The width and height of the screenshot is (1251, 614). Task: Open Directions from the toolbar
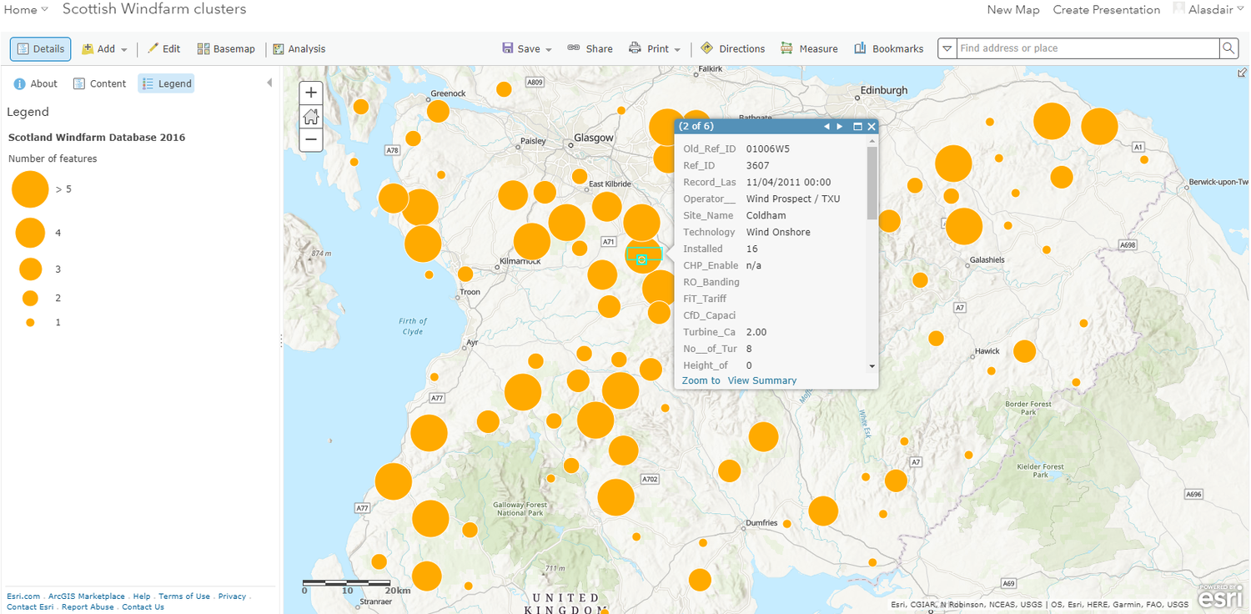pyautogui.click(x=733, y=48)
